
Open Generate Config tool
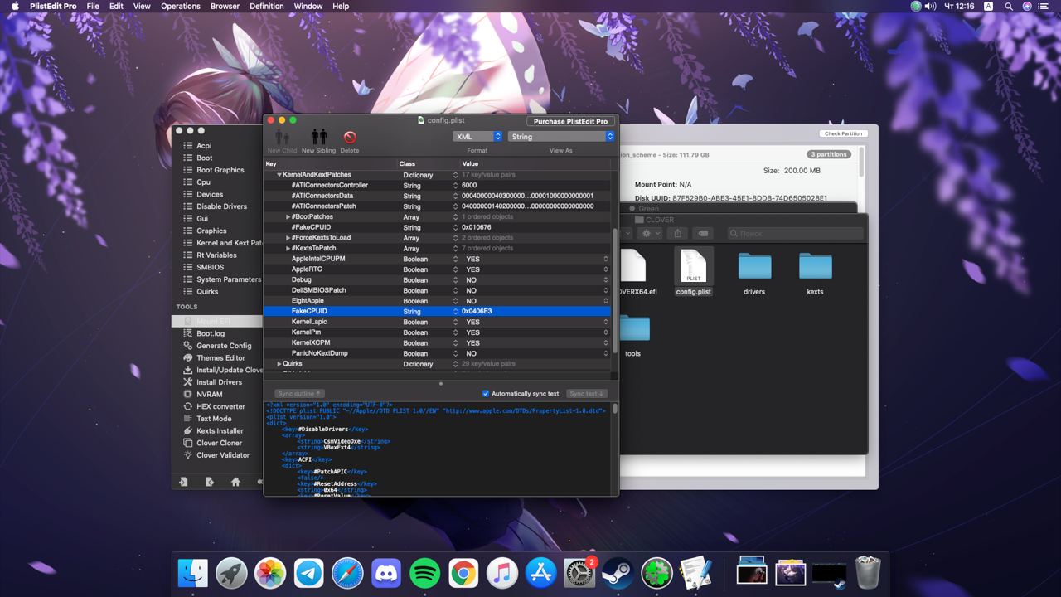pos(224,346)
